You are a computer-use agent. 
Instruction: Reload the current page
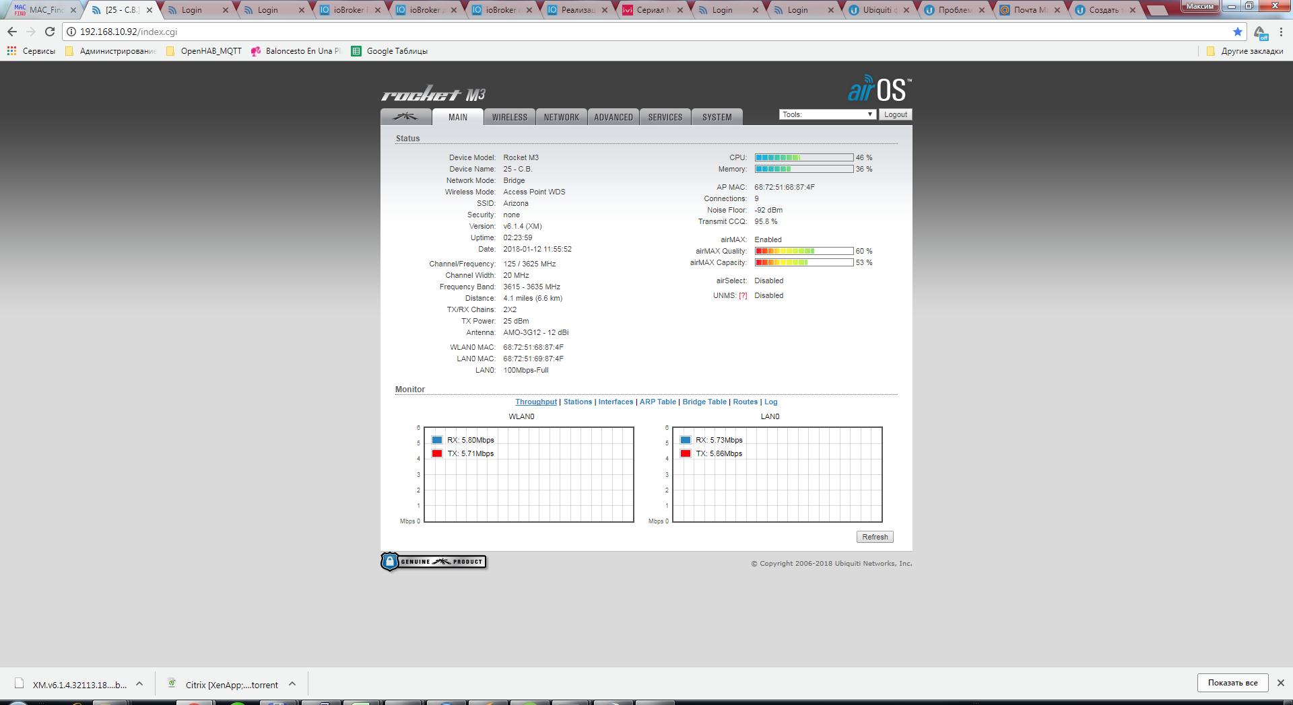point(50,32)
